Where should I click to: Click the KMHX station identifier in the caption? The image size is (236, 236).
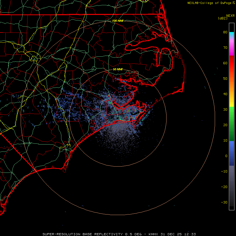click(153, 234)
